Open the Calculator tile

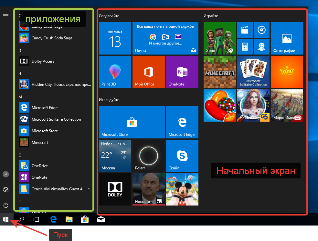tap(245, 47)
